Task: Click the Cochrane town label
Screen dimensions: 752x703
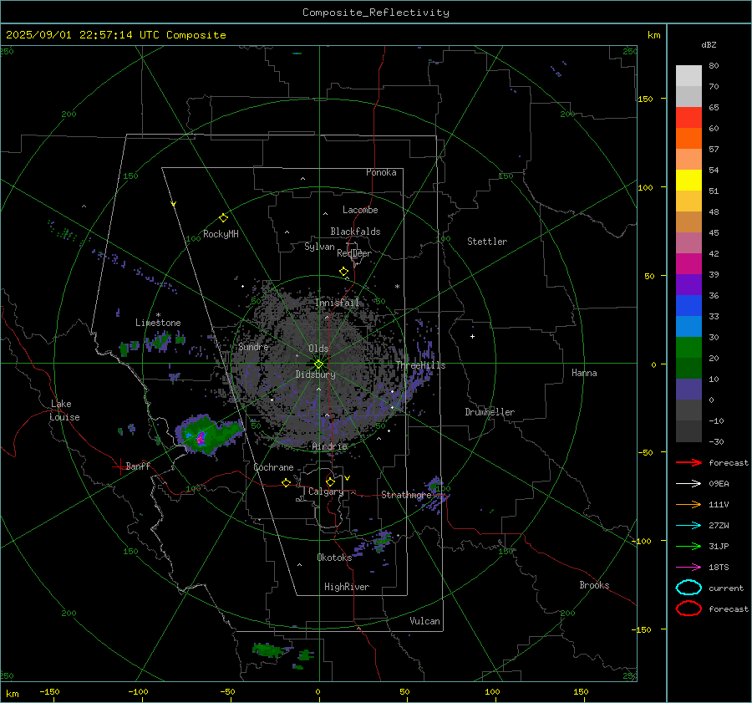Action: pyautogui.click(x=273, y=467)
